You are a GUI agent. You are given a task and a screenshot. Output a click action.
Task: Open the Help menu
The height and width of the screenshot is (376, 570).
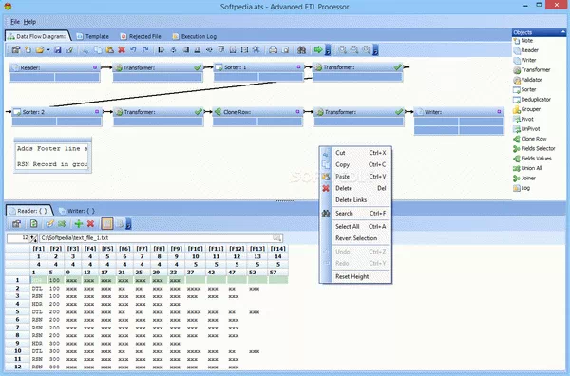[x=29, y=22]
